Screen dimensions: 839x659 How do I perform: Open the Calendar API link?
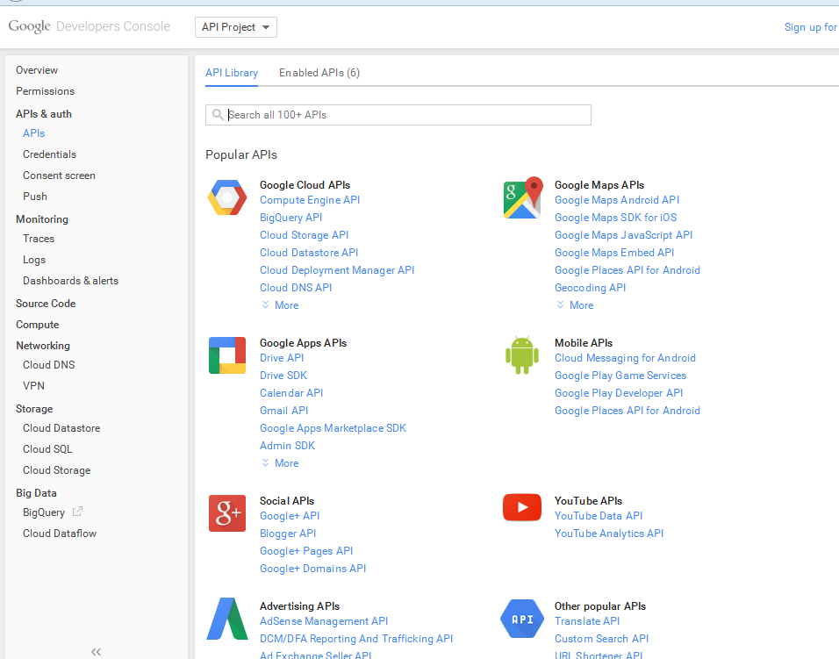[x=291, y=393]
